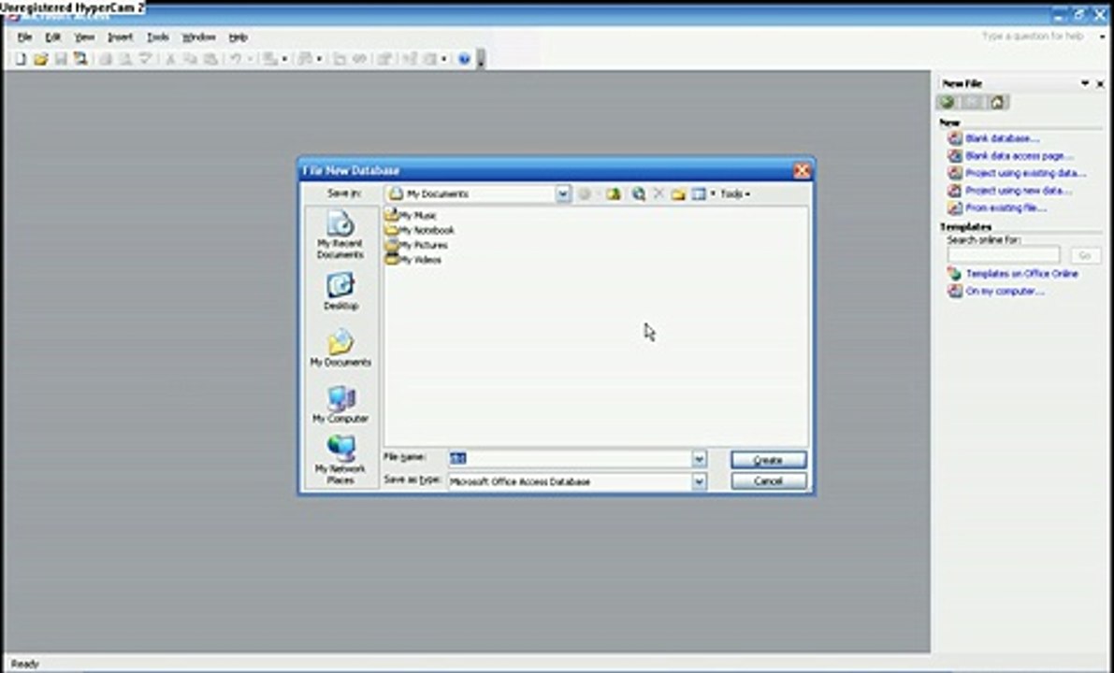The image size is (1114, 673).
Task: Expand the toolbar options handle
Action: point(481,59)
